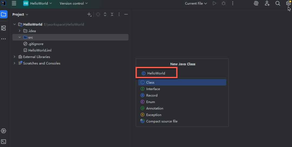Choose Record in New Java Class list

pyautogui.click(x=182, y=95)
